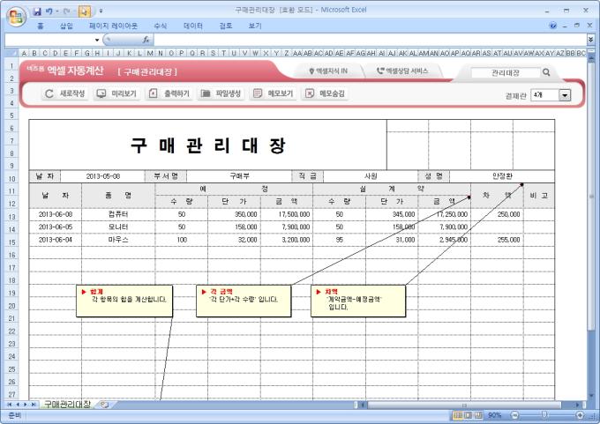The image size is (600, 424).
Task: Select the 17,500,000 amount cell
Action: pyautogui.click(x=287, y=214)
